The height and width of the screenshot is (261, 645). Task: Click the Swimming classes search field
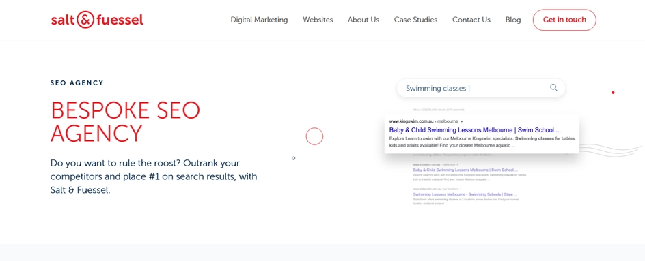481,88
